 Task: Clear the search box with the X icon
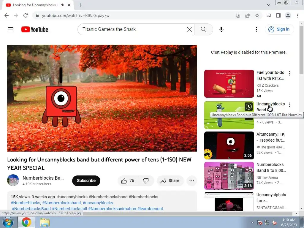click(189, 29)
